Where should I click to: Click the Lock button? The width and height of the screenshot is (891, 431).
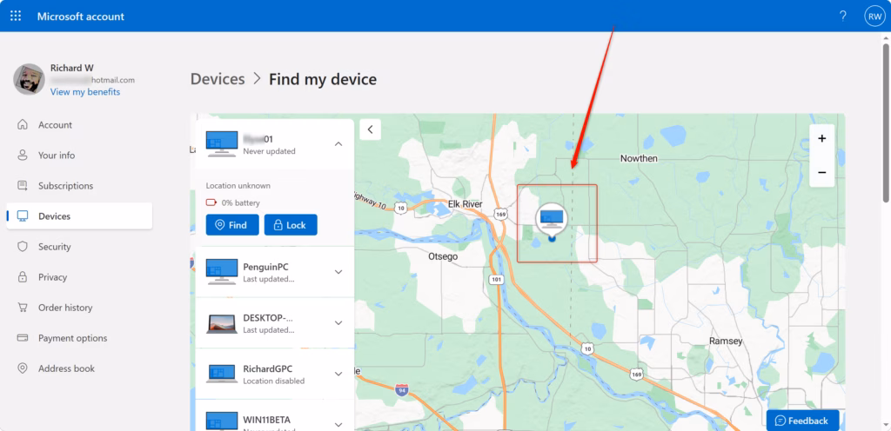point(291,225)
